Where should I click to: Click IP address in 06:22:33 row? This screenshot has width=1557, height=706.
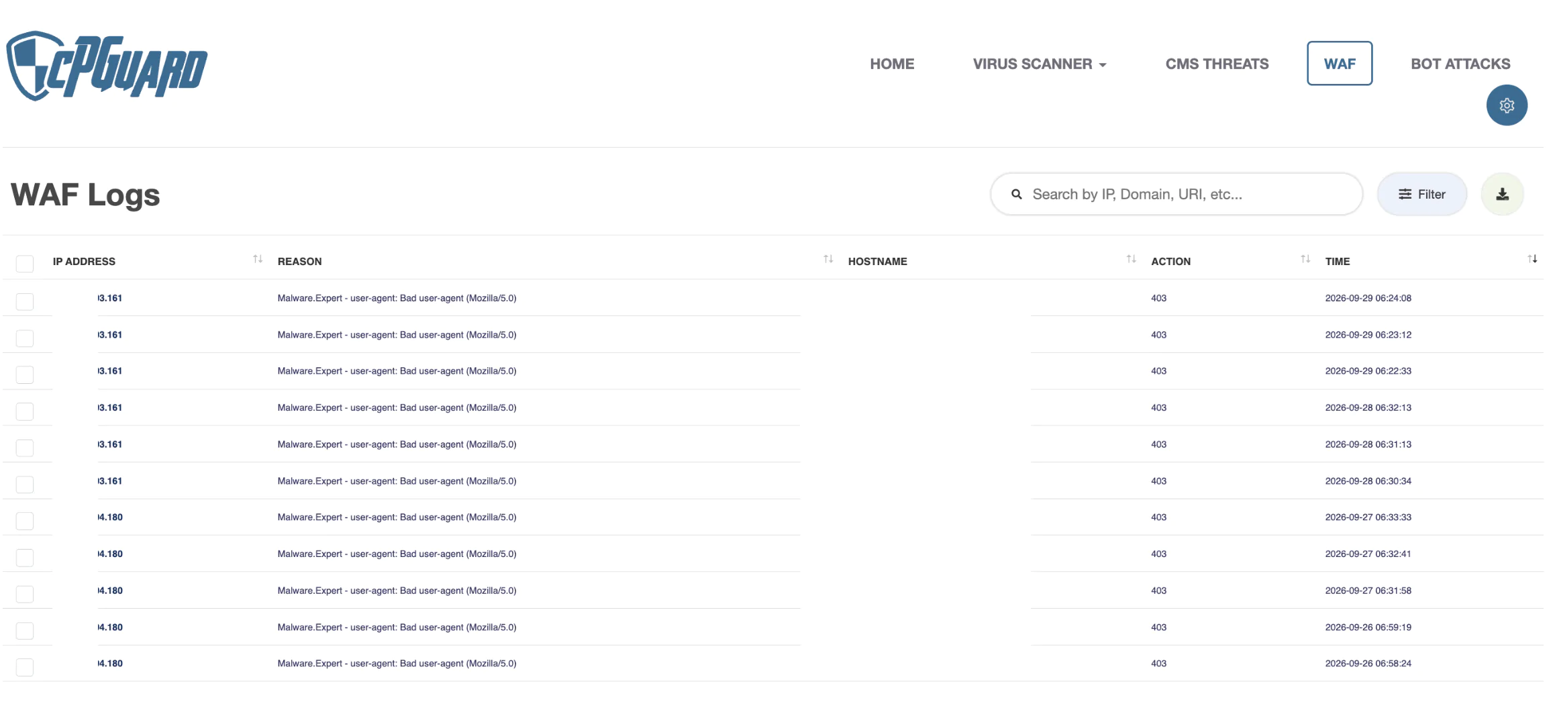click(110, 371)
